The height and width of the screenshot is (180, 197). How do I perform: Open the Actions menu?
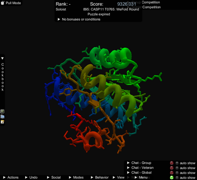pyautogui.click(x=11, y=177)
